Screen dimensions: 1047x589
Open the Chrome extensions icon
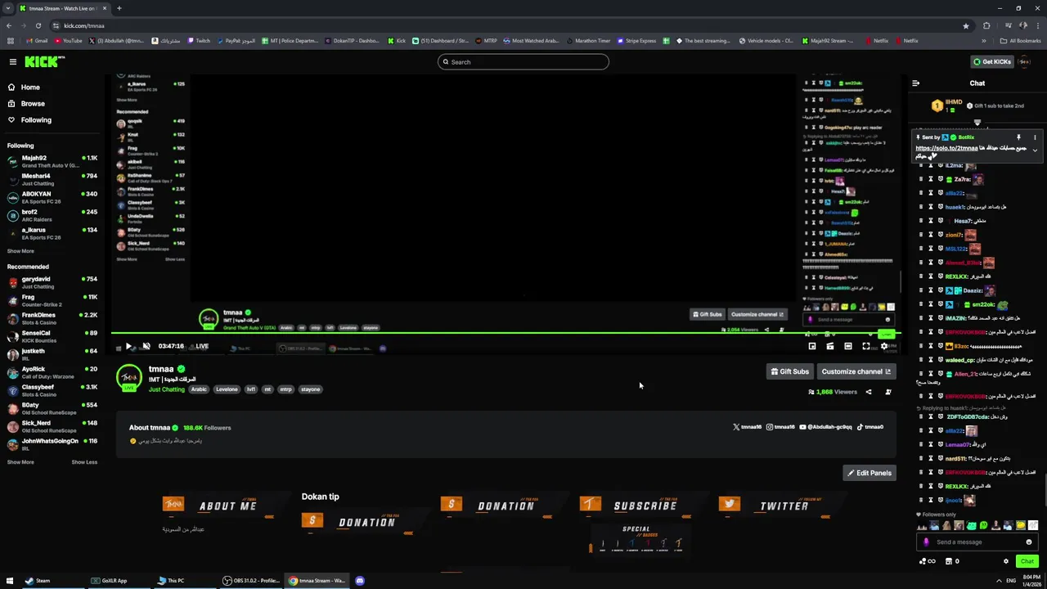point(986,25)
